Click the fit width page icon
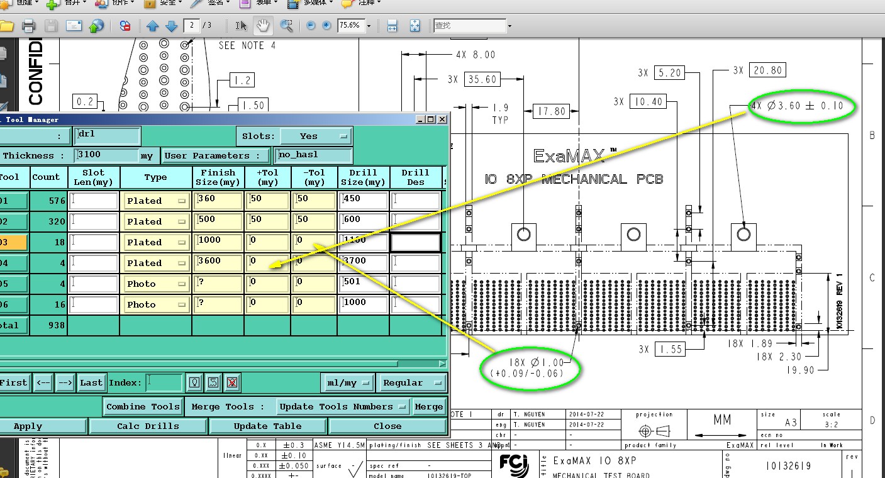The width and height of the screenshot is (885, 478). click(392, 26)
